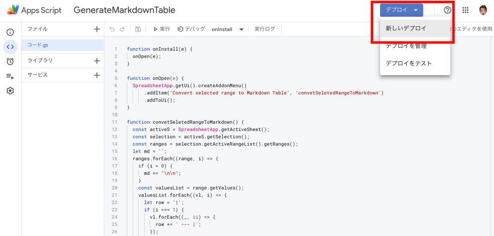Open Executions list icon in sidebar
Image resolution: width=494 pixels, height=236 pixels.
coord(10,76)
